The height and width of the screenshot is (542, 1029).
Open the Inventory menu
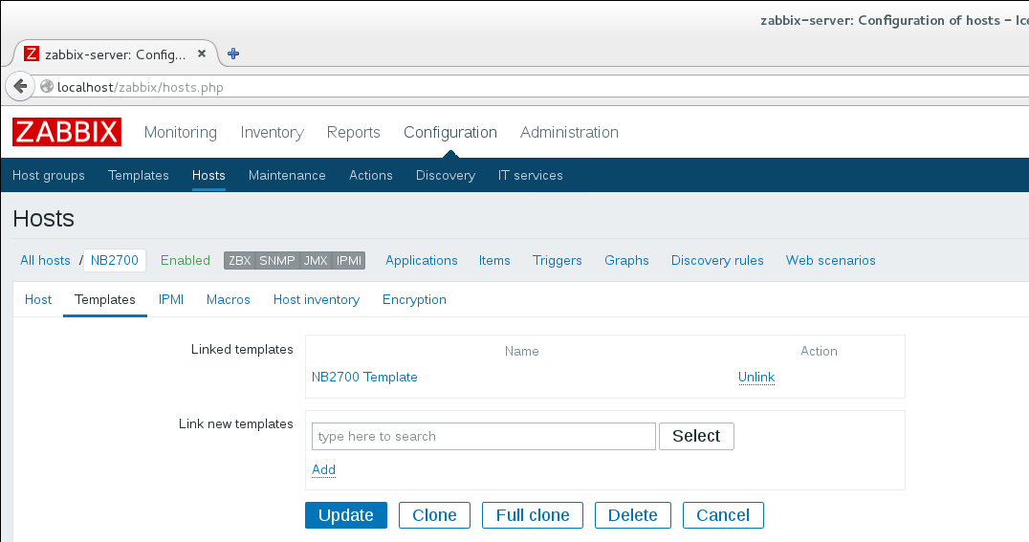(x=272, y=133)
